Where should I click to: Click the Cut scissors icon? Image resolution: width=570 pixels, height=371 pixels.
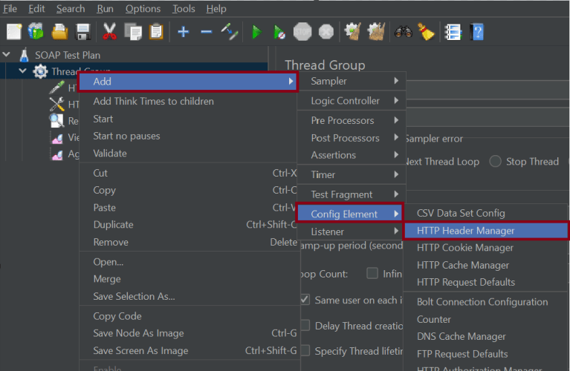click(109, 32)
